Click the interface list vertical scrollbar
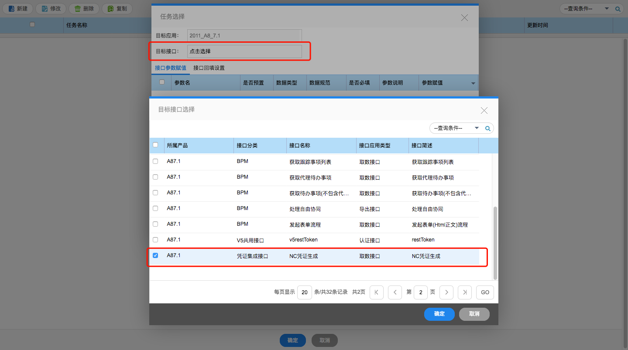628x350 pixels. pyautogui.click(x=495, y=243)
